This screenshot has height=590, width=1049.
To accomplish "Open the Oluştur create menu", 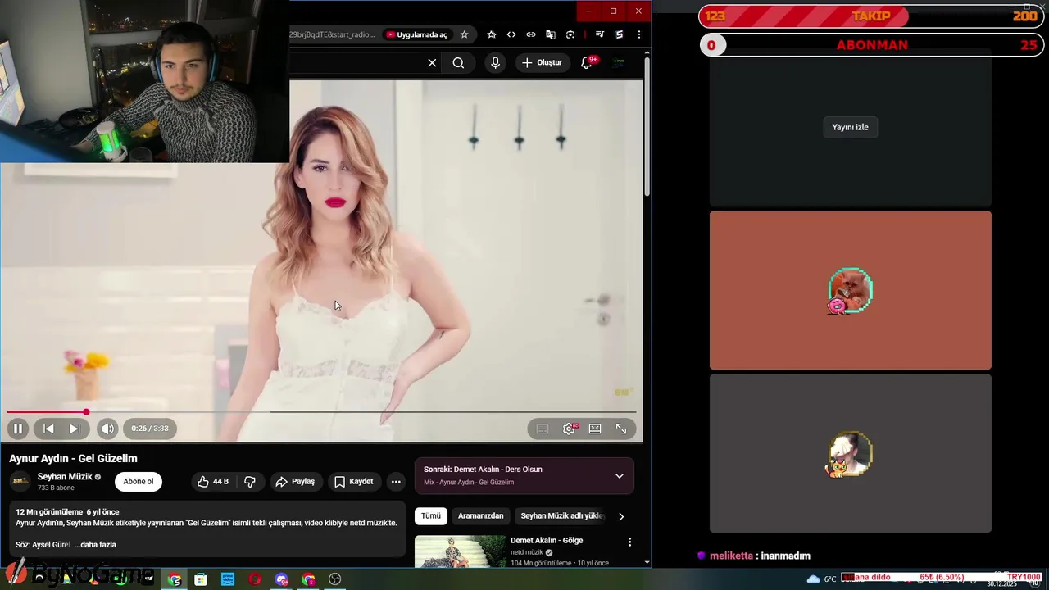I will click(x=542, y=63).
